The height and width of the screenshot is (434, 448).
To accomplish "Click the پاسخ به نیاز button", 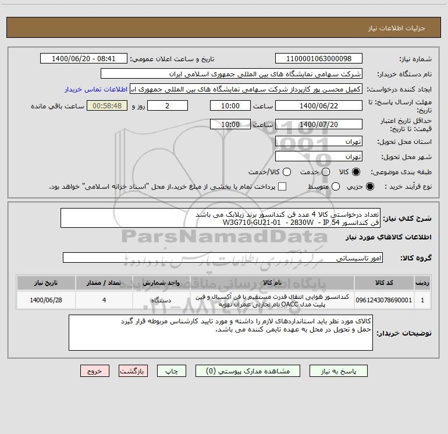I will coord(338,371).
